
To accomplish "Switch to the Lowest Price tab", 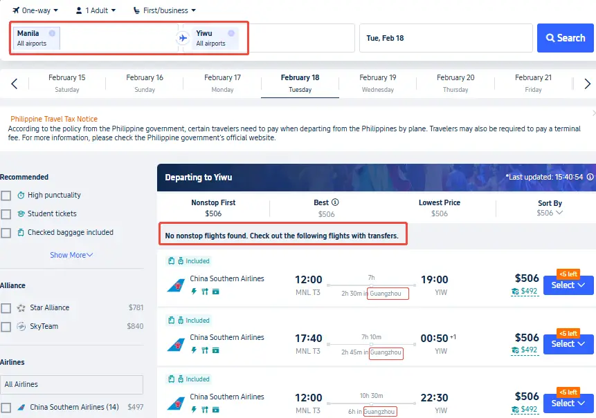I will (x=439, y=207).
